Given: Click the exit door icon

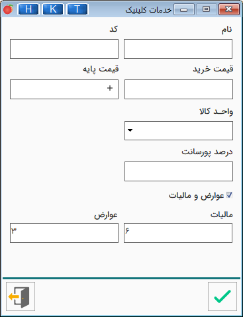Looking at the screenshot, I should (21, 296).
